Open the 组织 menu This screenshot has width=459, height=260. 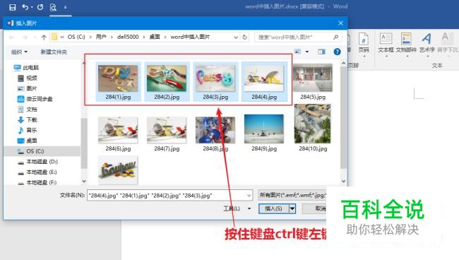point(19,52)
